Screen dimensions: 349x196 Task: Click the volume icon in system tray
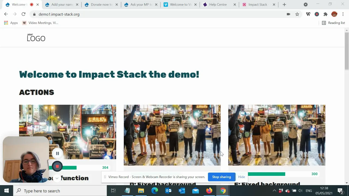pyautogui.click(x=300, y=191)
